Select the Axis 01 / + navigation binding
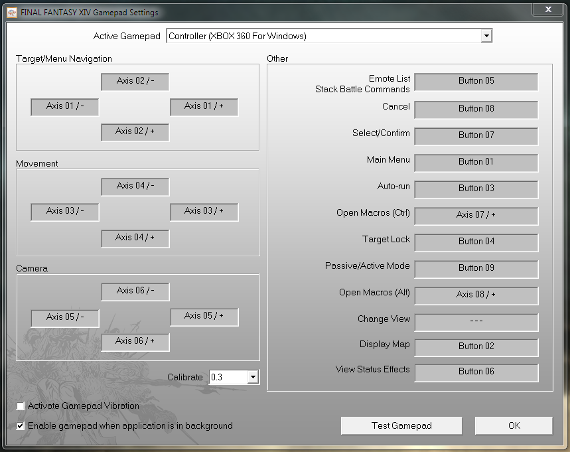Screen dimensions: 570x452 click(x=204, y=107)
